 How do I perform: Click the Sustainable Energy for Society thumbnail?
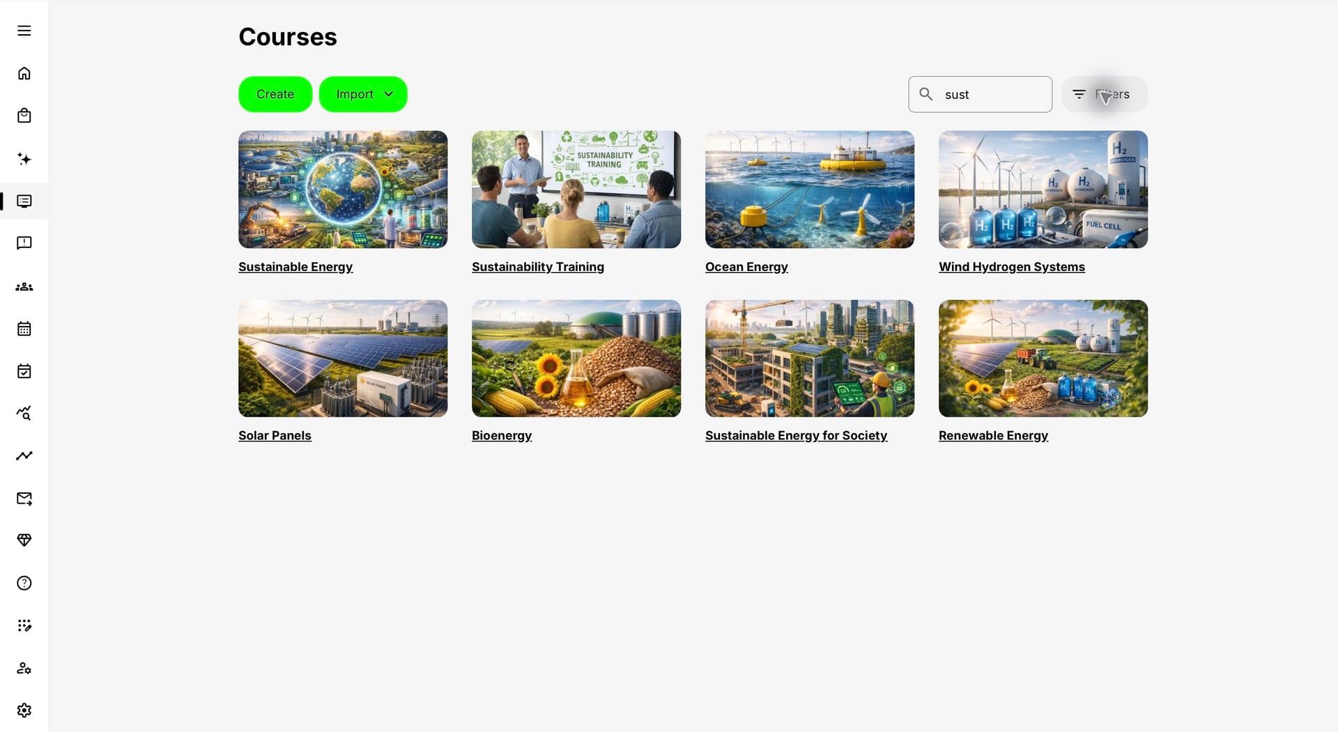[x=810, y=359]
